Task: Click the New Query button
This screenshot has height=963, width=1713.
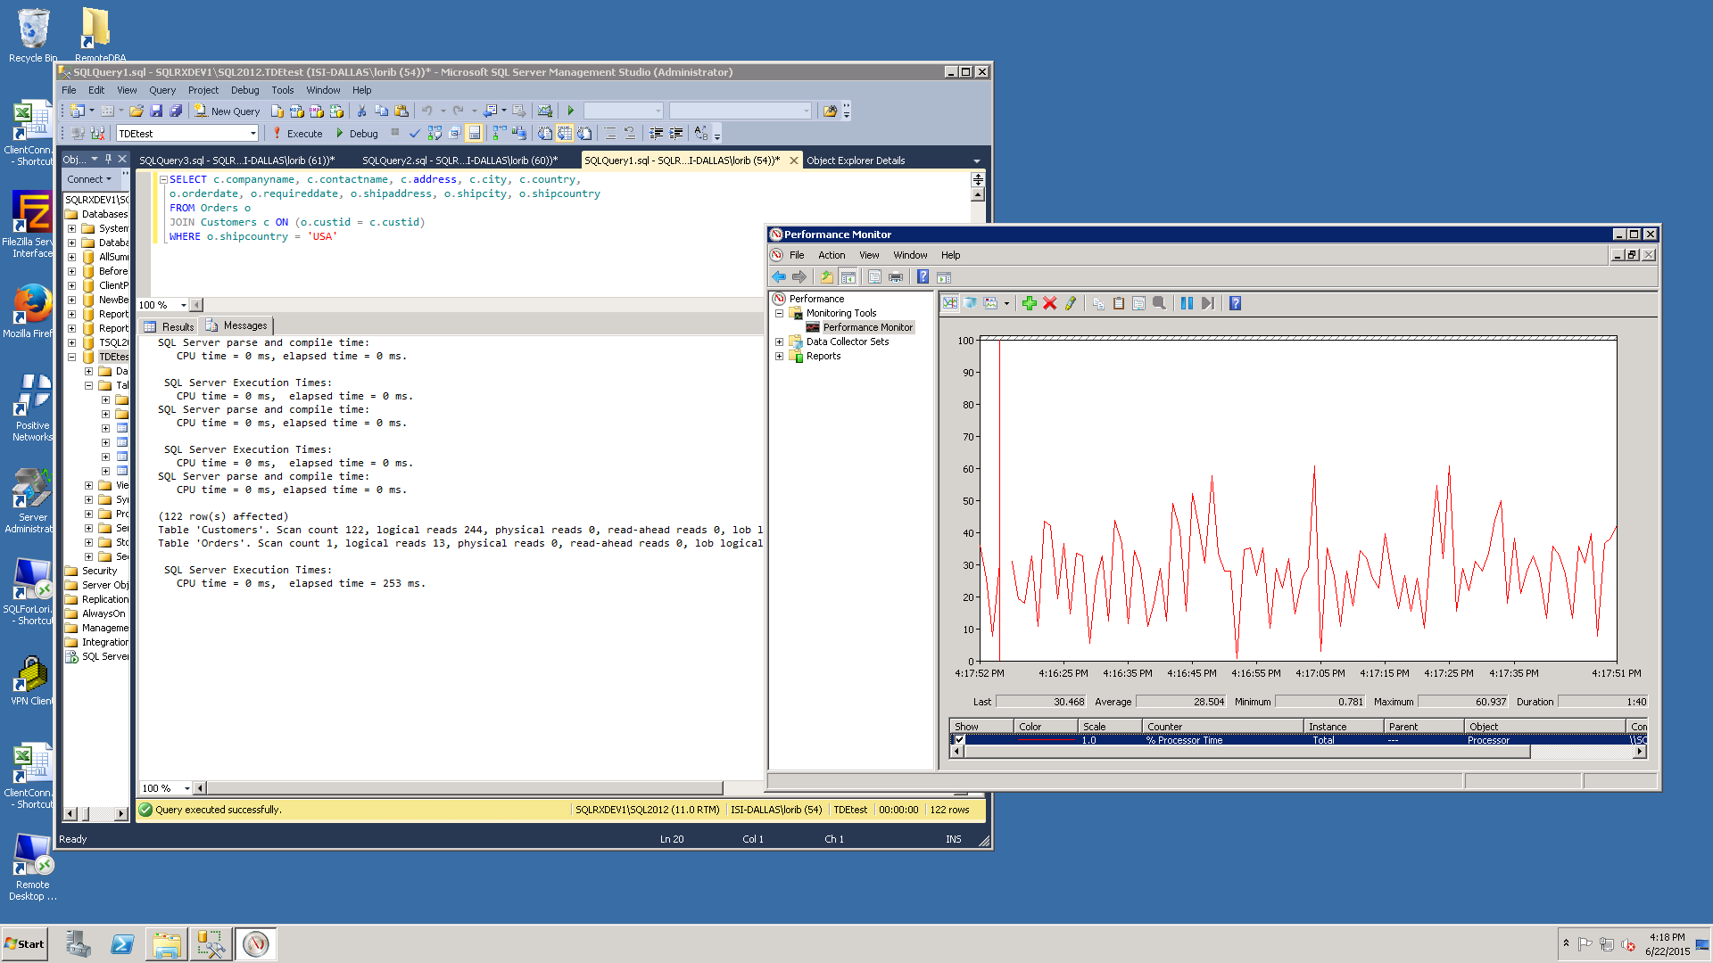Action: 228,111
